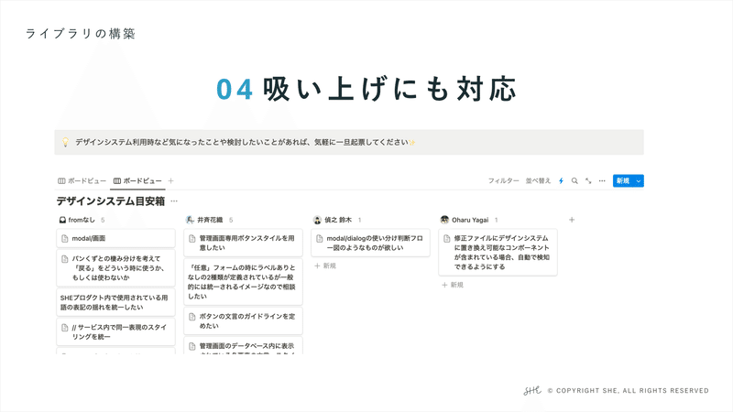Image resolution: width=733 pixels, height=412 pixels.
Task: Click page icon on modal/dialogの使い分け card
Action: click(319, 239)
